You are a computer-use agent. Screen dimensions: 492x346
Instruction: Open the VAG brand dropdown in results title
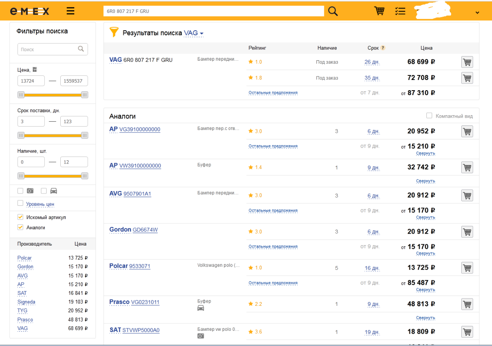194,33
